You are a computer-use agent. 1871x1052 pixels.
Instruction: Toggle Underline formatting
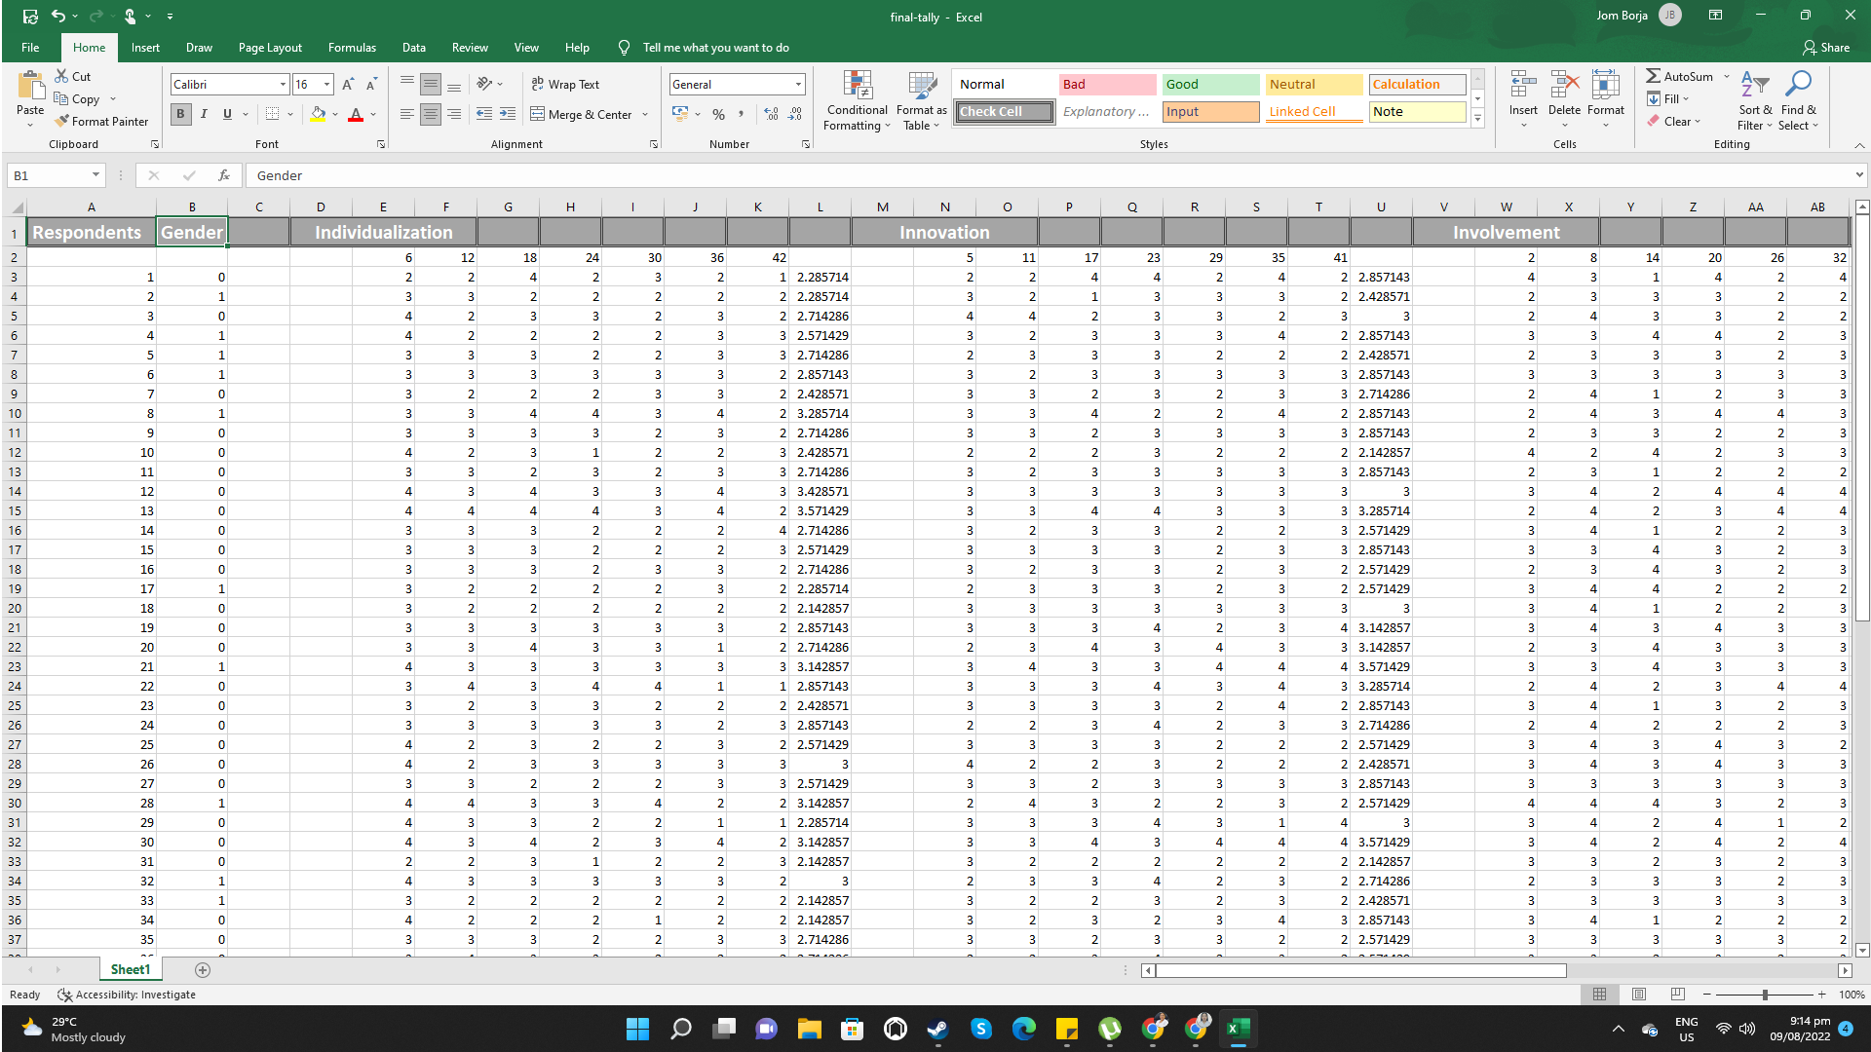coord(228,114)
